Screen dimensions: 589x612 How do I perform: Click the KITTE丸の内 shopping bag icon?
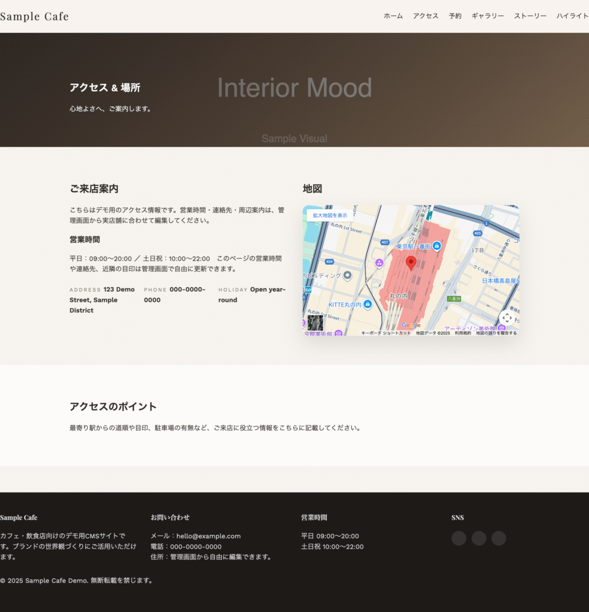click(x=368, y=304)
